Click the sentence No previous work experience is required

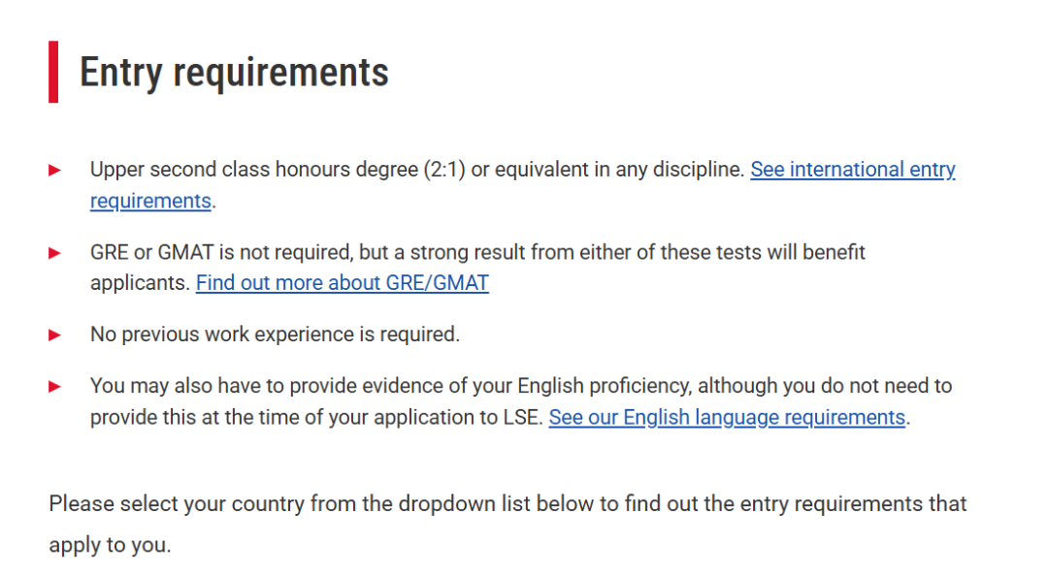275,335
